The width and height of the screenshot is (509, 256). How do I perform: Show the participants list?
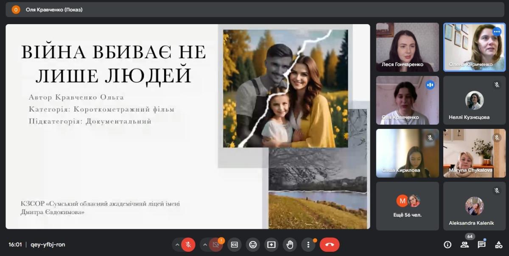tap(464, 245)
